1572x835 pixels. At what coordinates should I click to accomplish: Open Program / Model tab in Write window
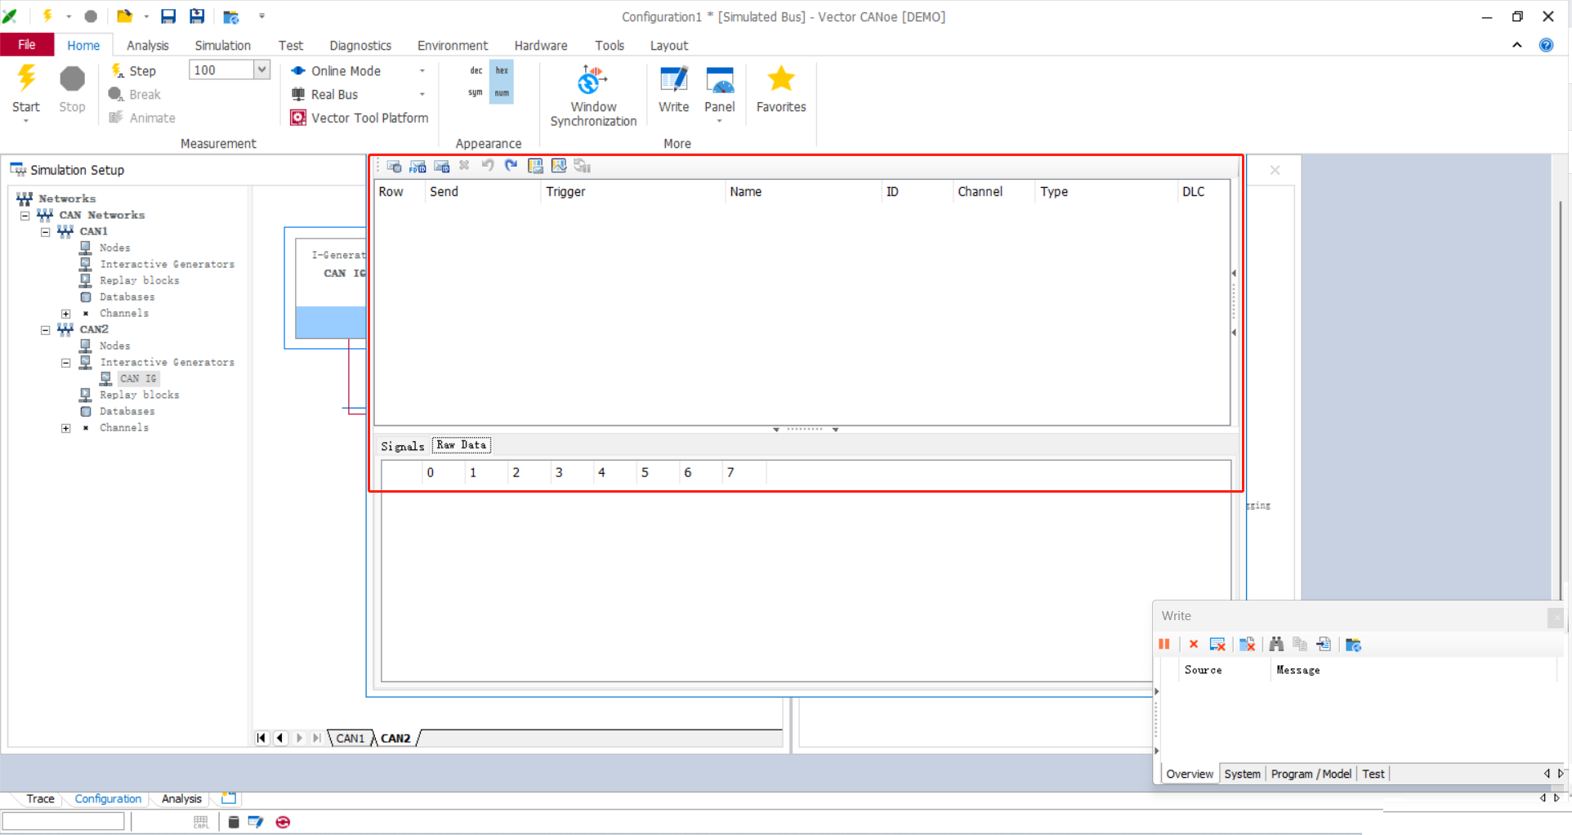(x=1311, y=774)
